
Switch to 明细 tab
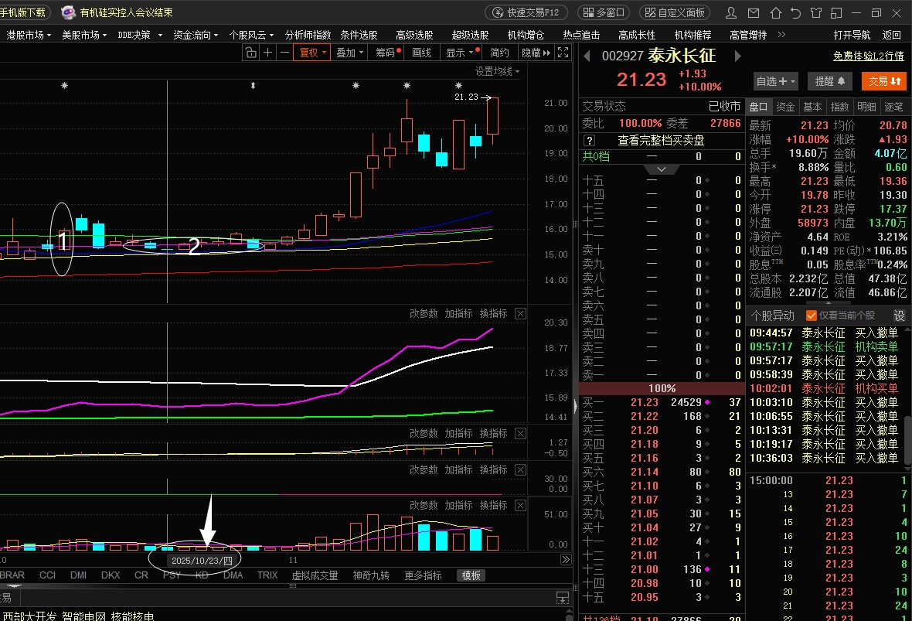pyautogui.click(x=866, y=107)
